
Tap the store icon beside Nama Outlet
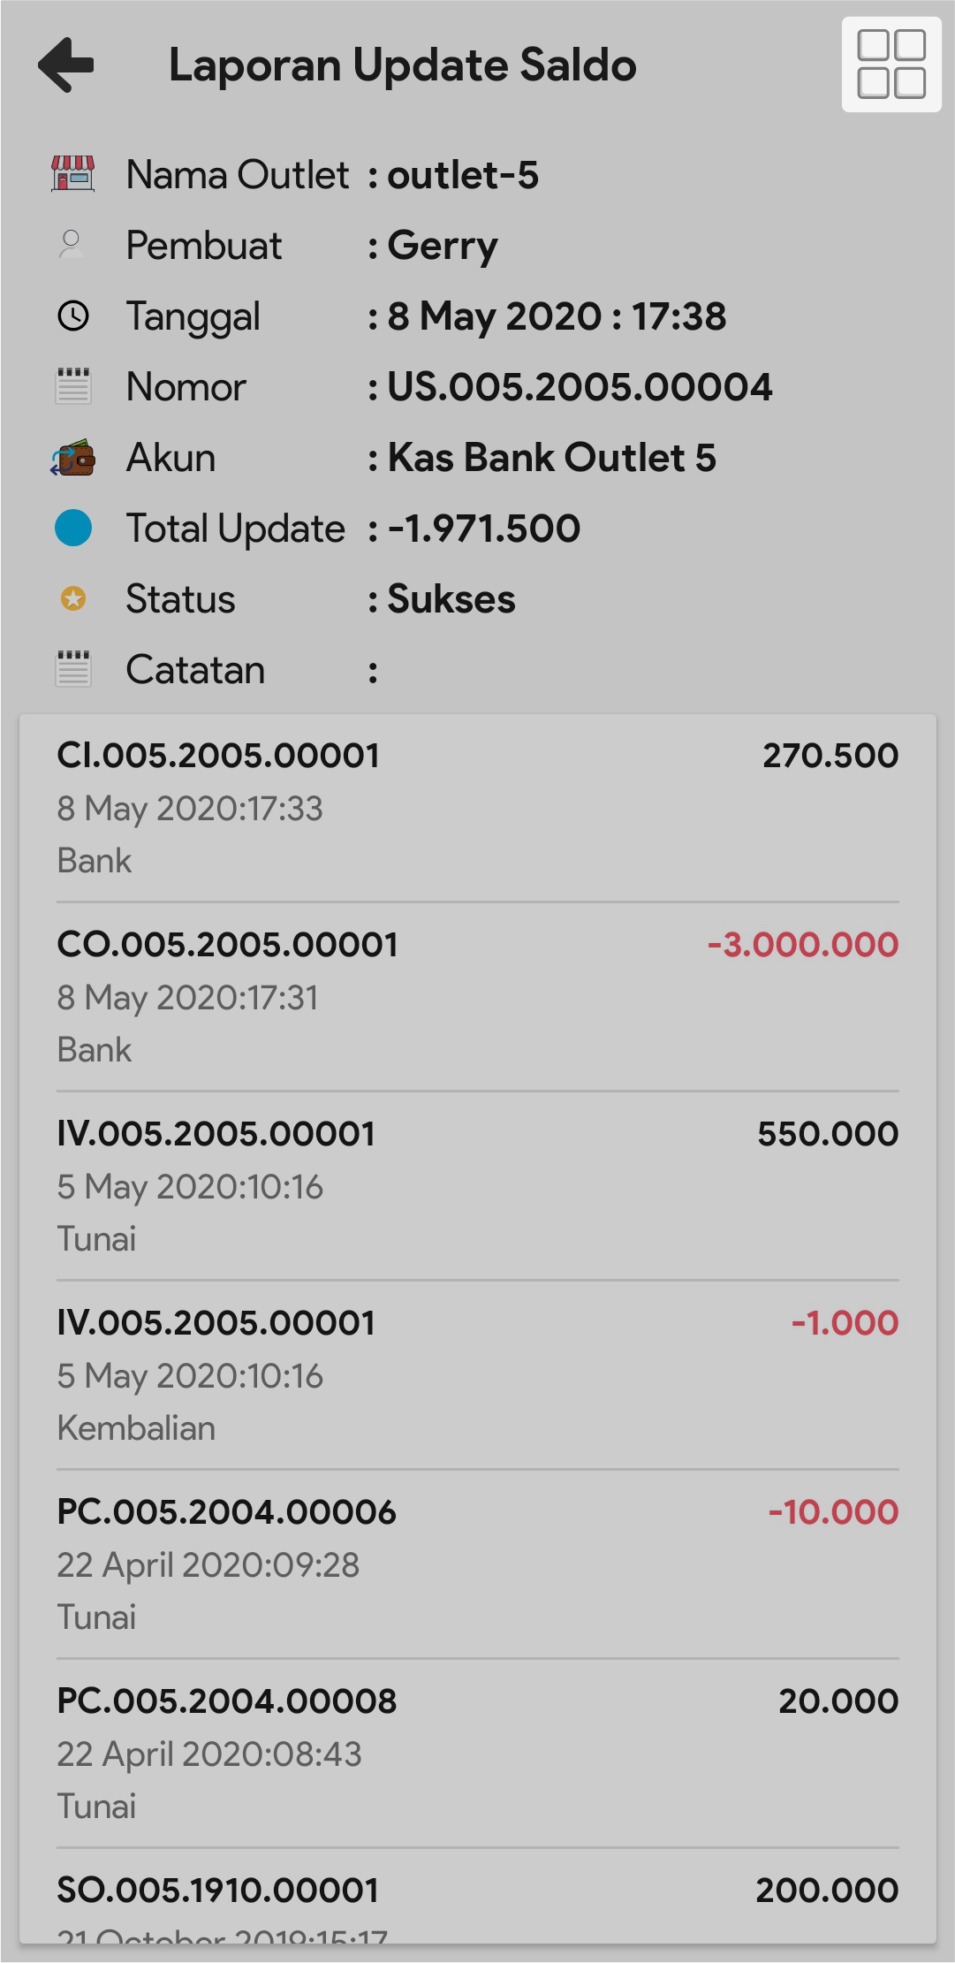pyautogui.click(x=73, y=174)
